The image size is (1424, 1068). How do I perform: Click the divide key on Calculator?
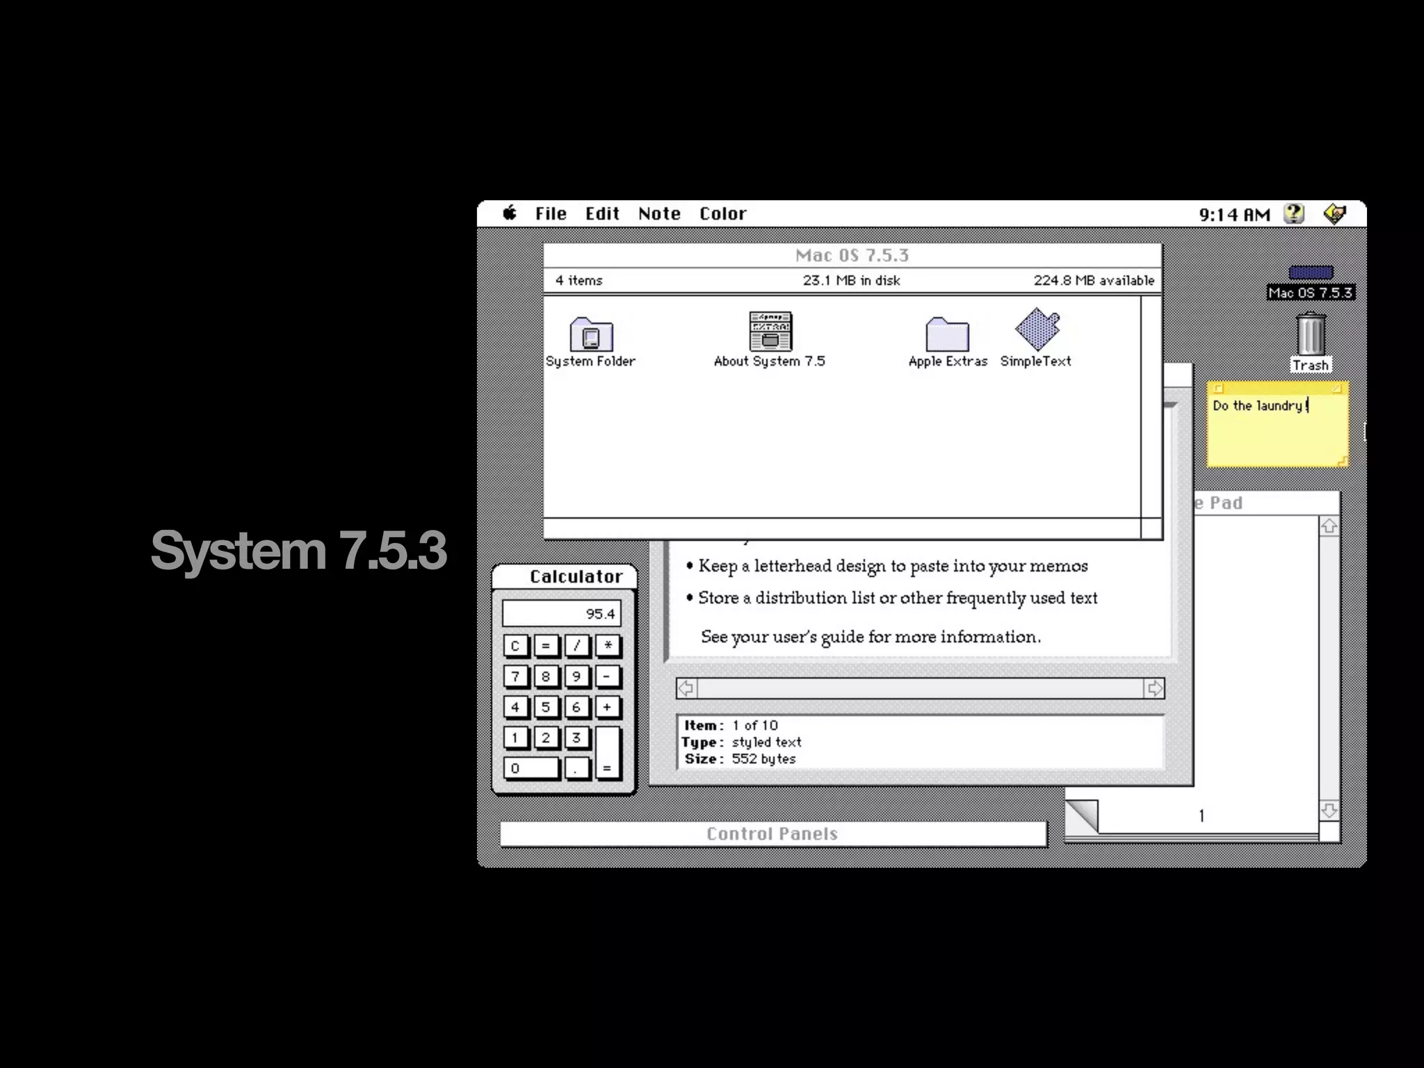(x=576, y=646)
